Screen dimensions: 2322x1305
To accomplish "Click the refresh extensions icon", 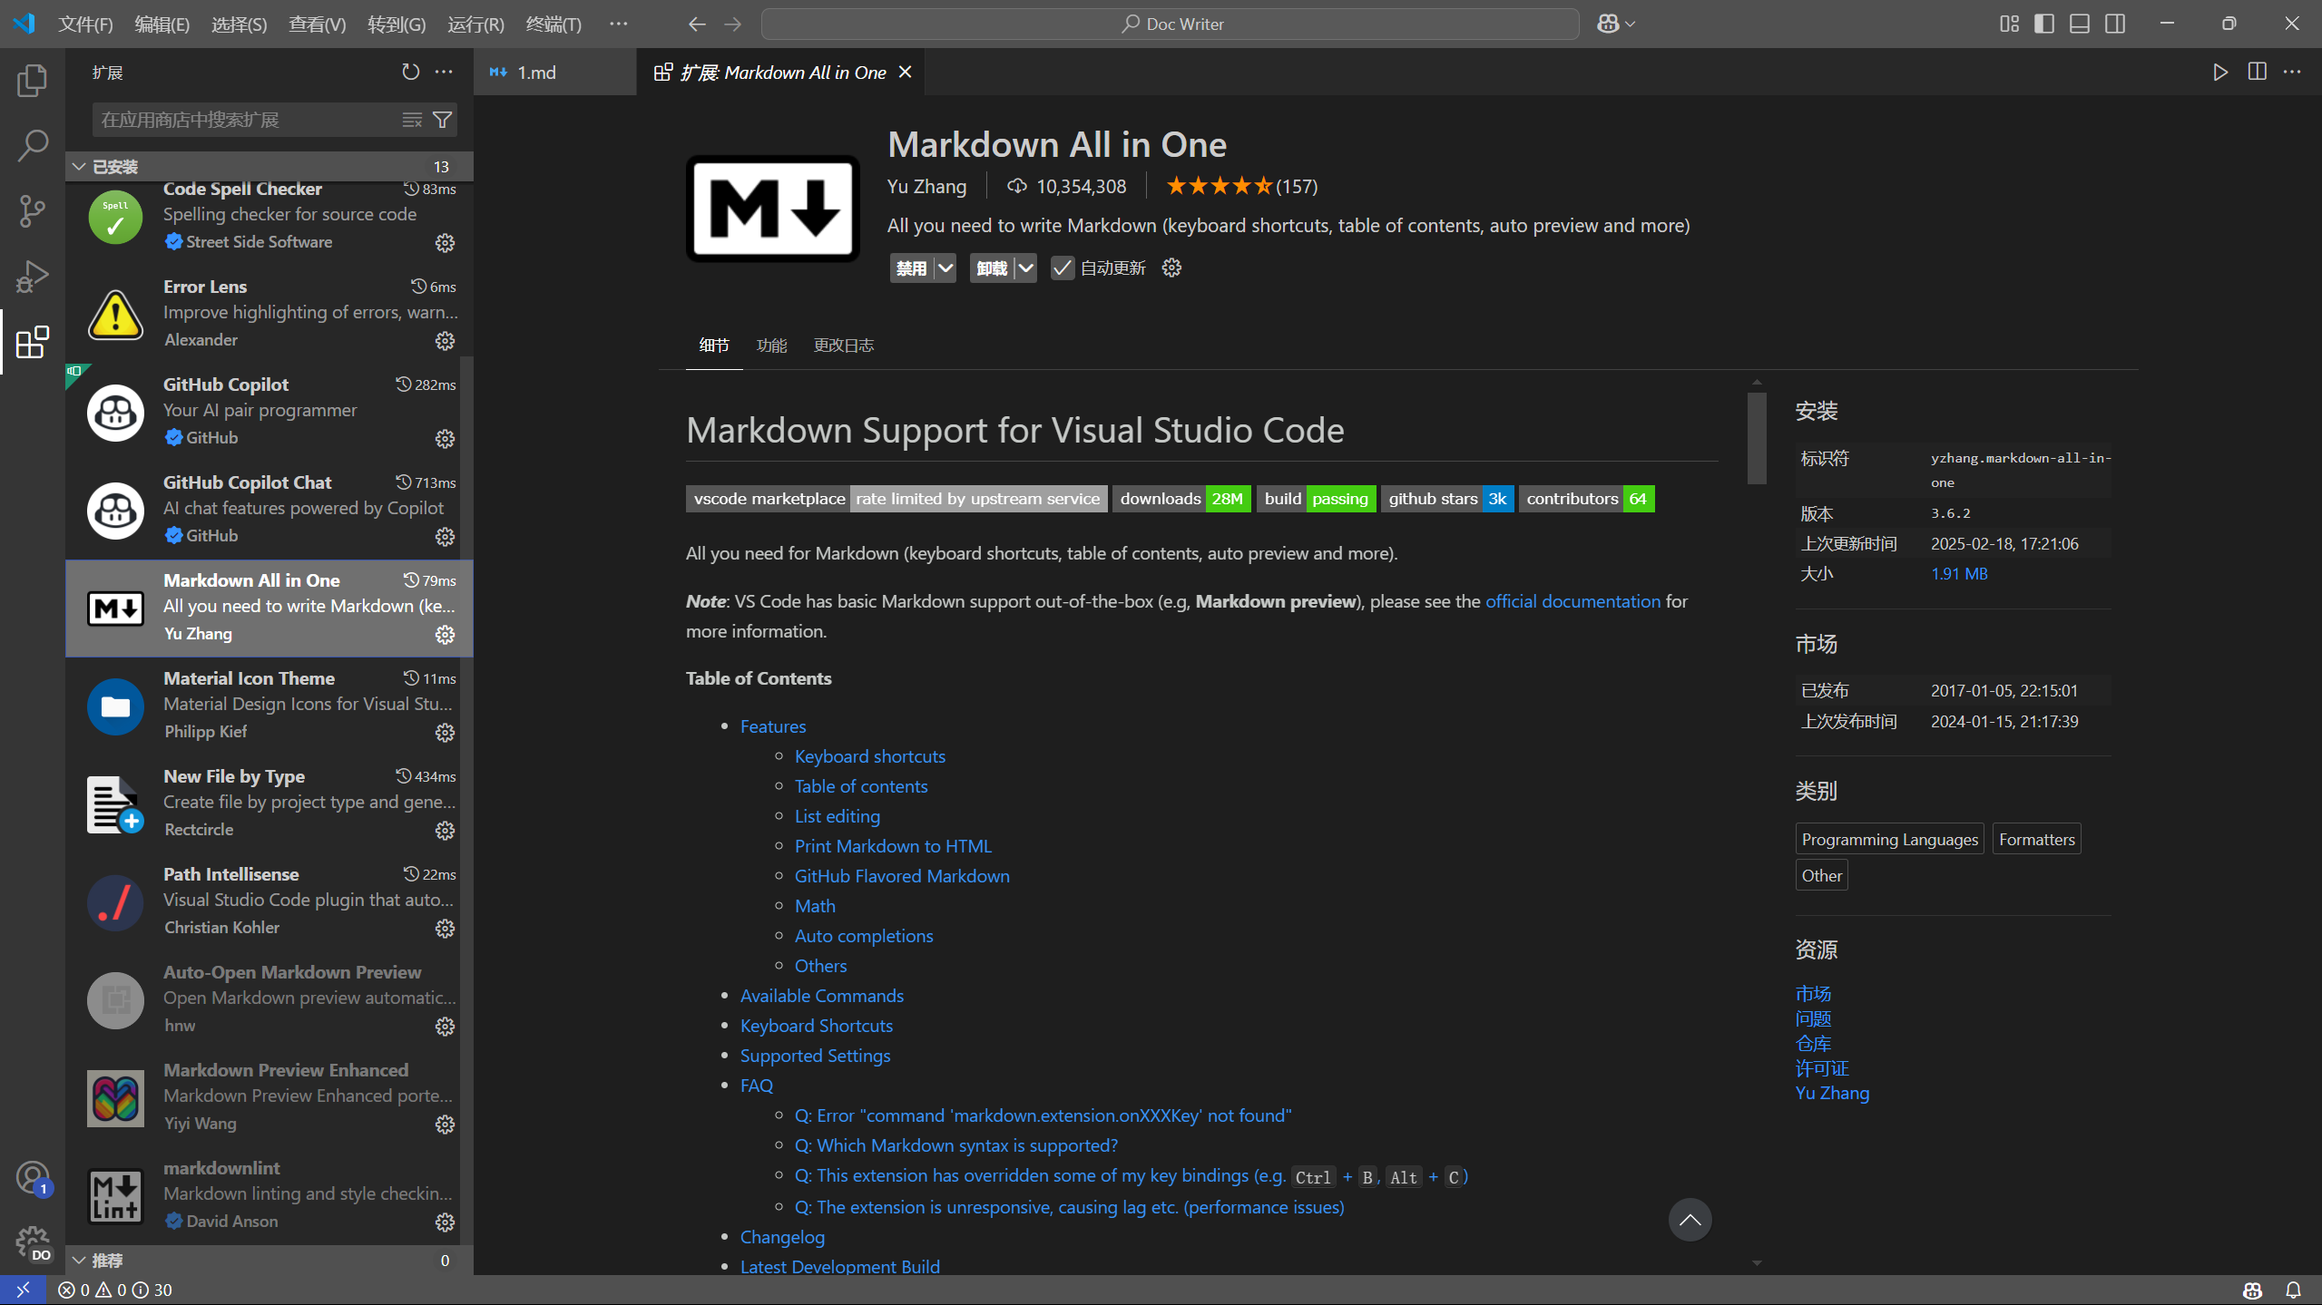I will click(x=410, y=72).
